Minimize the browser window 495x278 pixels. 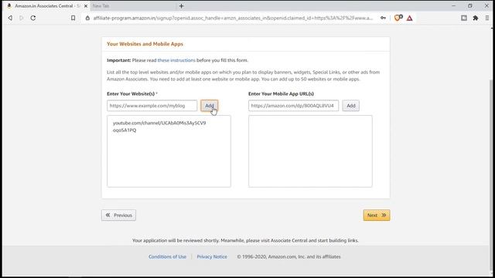coord(453,5)
